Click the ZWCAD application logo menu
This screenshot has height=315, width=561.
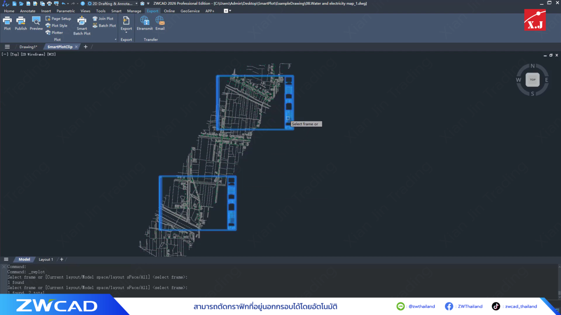pos(5,3)
